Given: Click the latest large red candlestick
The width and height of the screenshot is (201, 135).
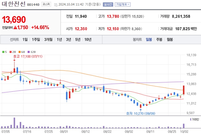Looking at the screenshot, I should tap(184, 90).
